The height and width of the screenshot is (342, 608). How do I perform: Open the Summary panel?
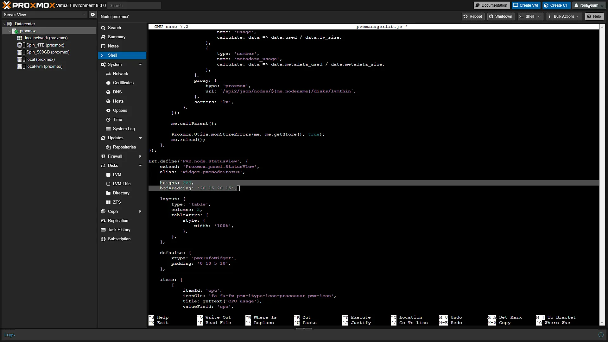(x=122, y=37)
